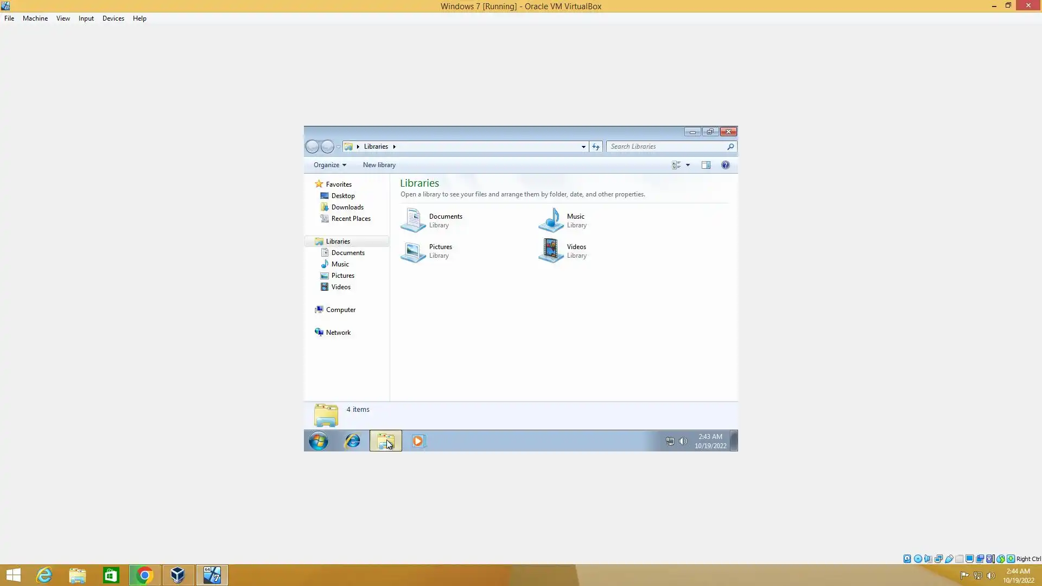Open the Machine menu in VirtualBox
The width and height of the screenshot is (1042, 586).
click(x=35, y=18)
